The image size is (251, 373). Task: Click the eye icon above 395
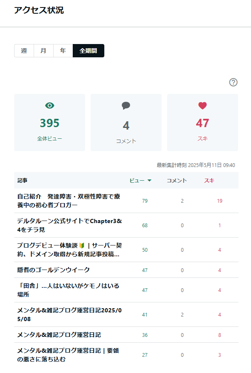50,106
